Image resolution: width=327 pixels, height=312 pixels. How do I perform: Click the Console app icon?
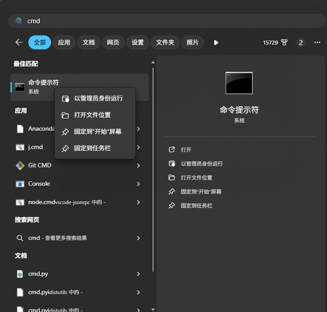20,184
